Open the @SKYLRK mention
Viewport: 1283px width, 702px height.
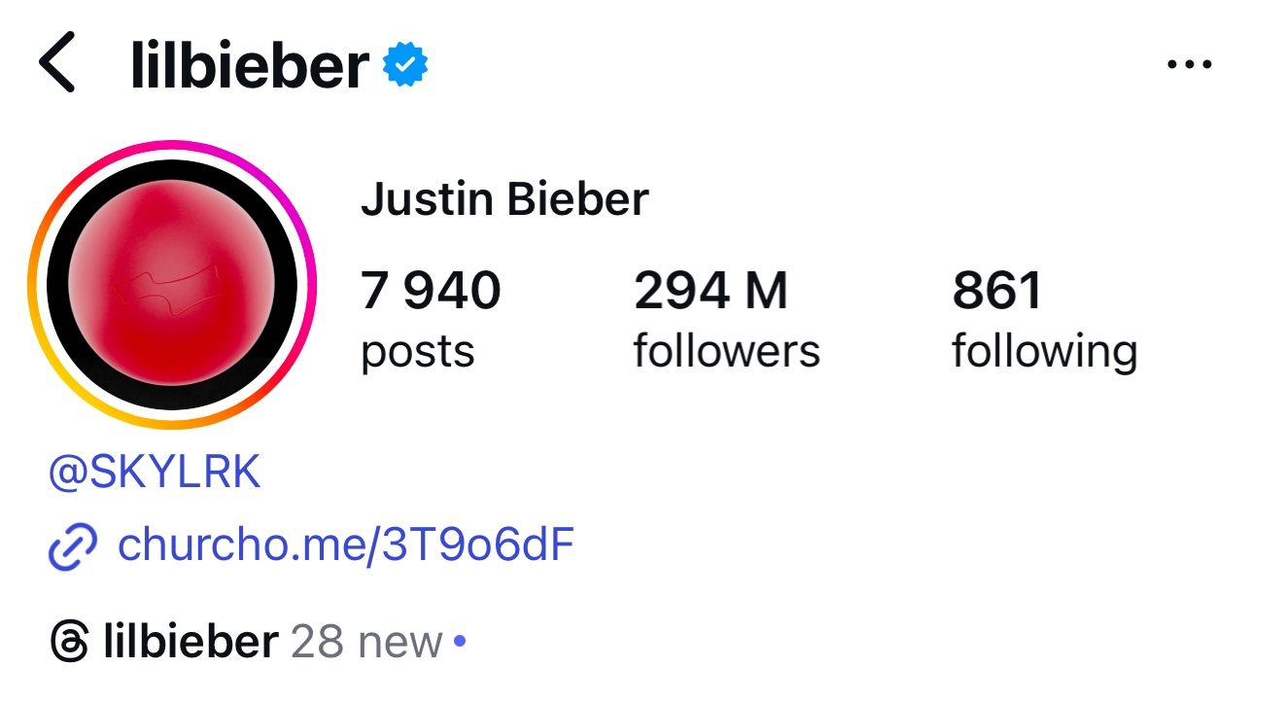155,474
